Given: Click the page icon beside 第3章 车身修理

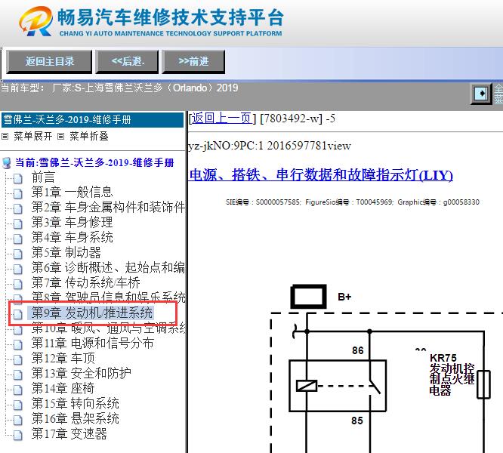Looking at the screenshot, I should pyautogui.click(x=18, y=223).
